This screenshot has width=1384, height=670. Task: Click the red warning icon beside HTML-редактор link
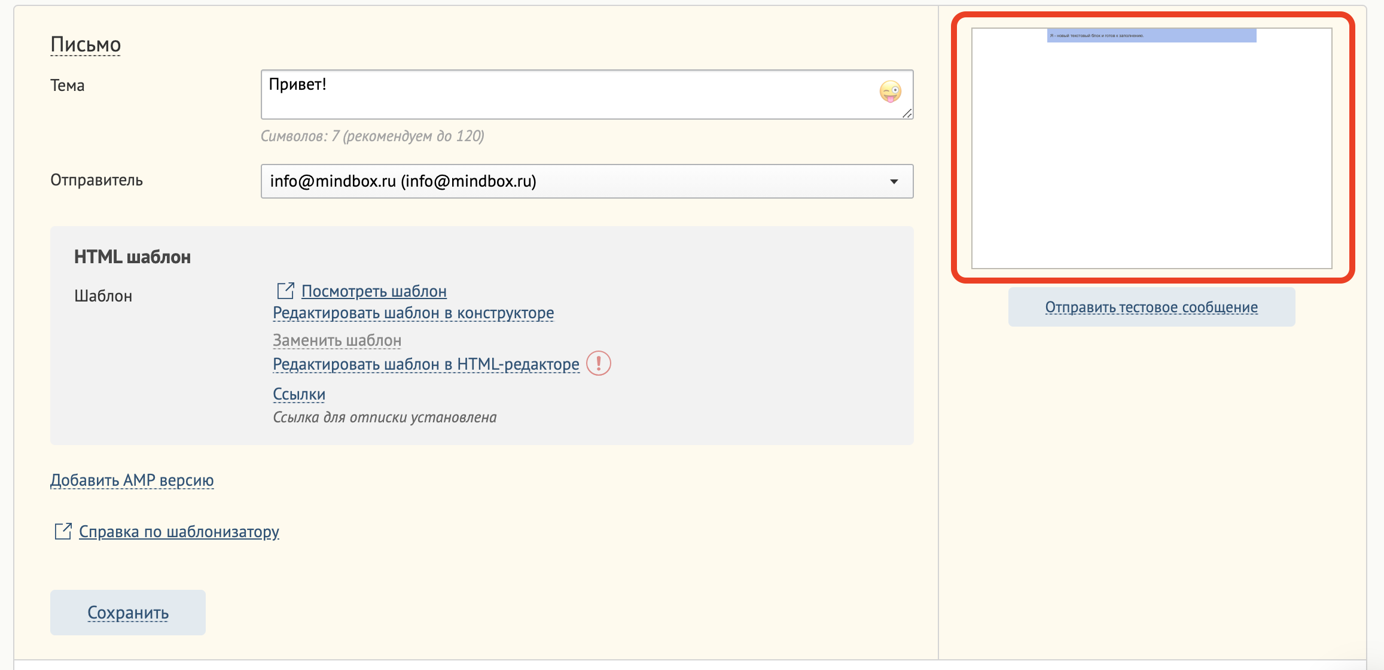[x=598, y=363]
